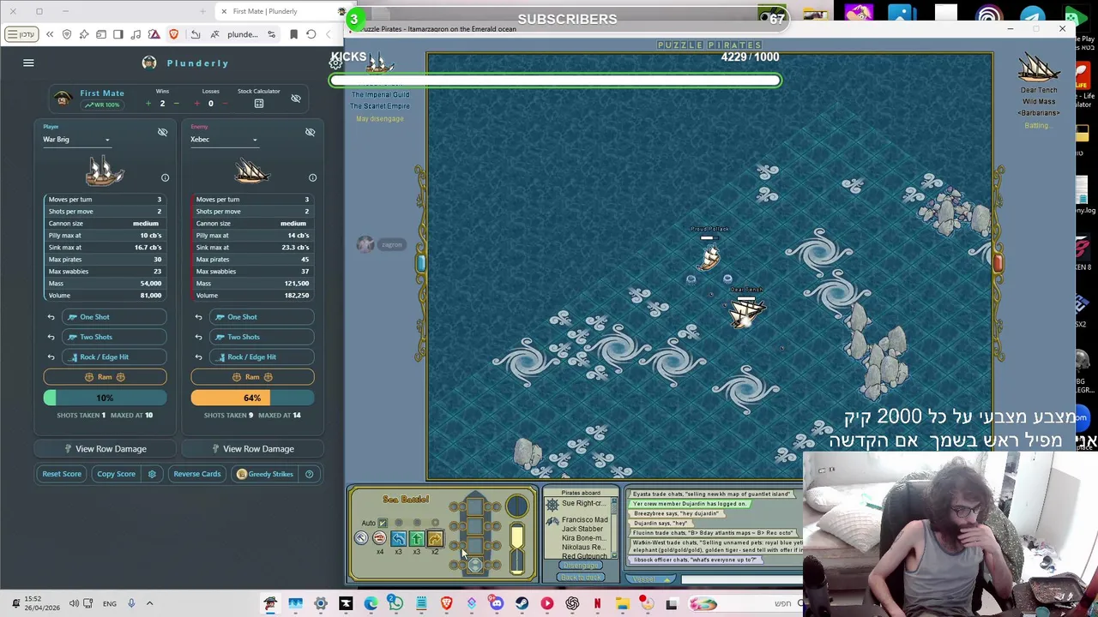Click the Back to deck button
The image size is (1098, 617).
581,578
